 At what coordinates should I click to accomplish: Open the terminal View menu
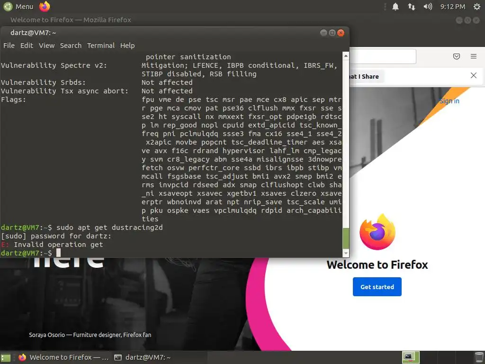[47, 45]
